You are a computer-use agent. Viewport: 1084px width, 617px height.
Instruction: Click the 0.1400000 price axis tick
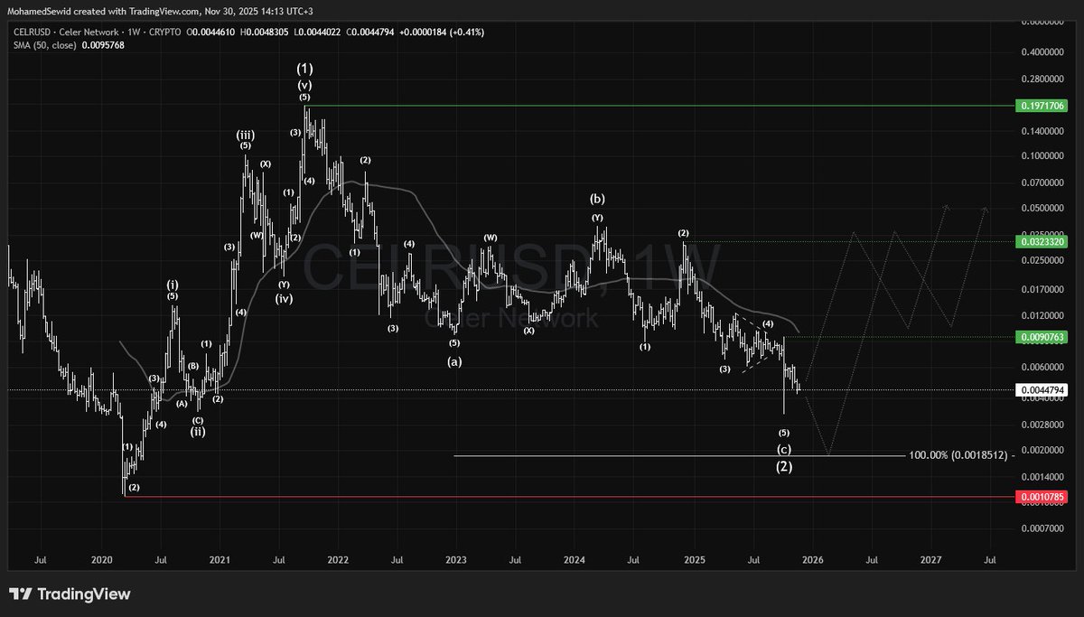tap(1044, 131)
